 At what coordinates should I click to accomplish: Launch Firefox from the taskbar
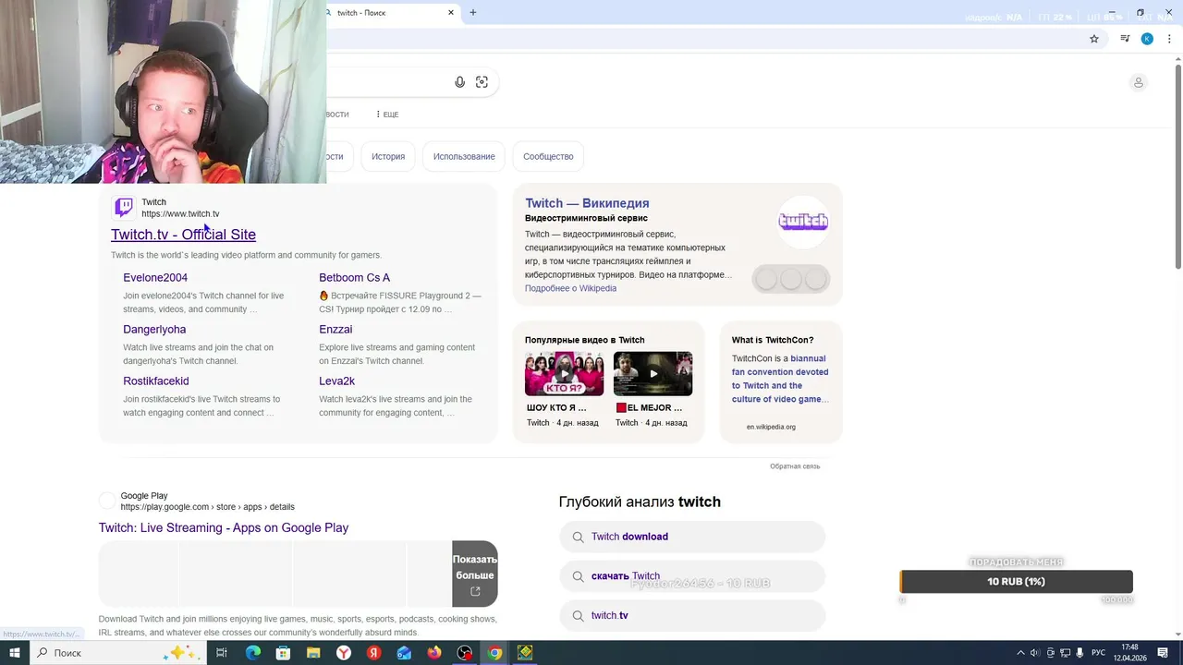pos(434,653)
